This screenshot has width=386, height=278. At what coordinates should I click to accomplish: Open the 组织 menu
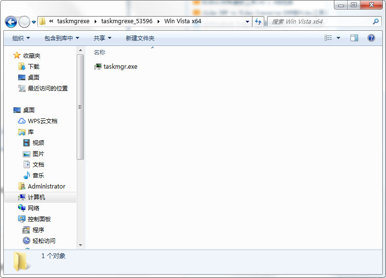pos(21,38)
